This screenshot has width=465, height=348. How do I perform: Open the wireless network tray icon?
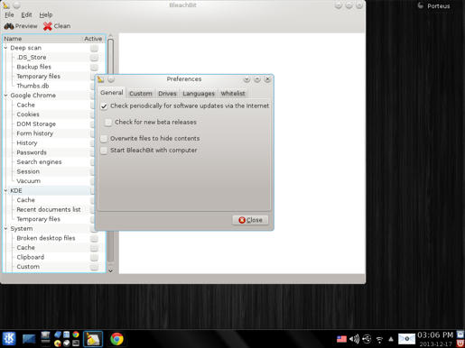tap(379, 340)
